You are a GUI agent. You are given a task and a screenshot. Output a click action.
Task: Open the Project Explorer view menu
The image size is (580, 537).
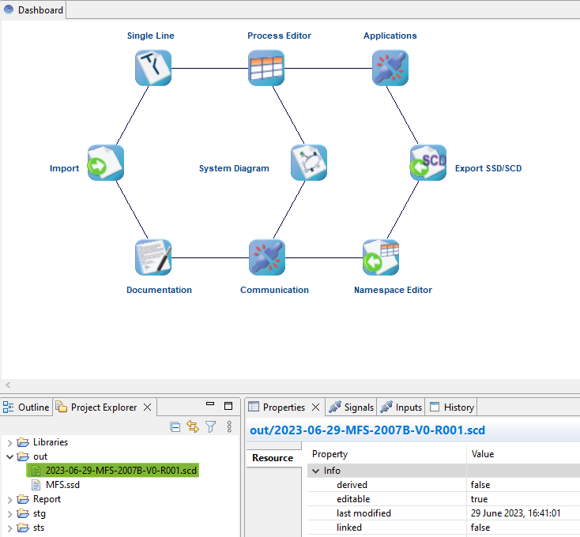point(229,426)
